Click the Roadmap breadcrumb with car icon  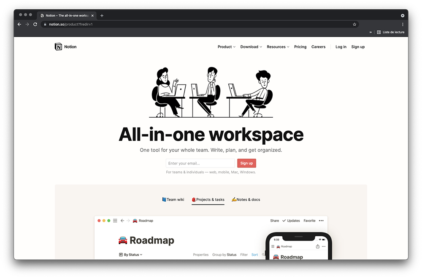tap(143, 221)
